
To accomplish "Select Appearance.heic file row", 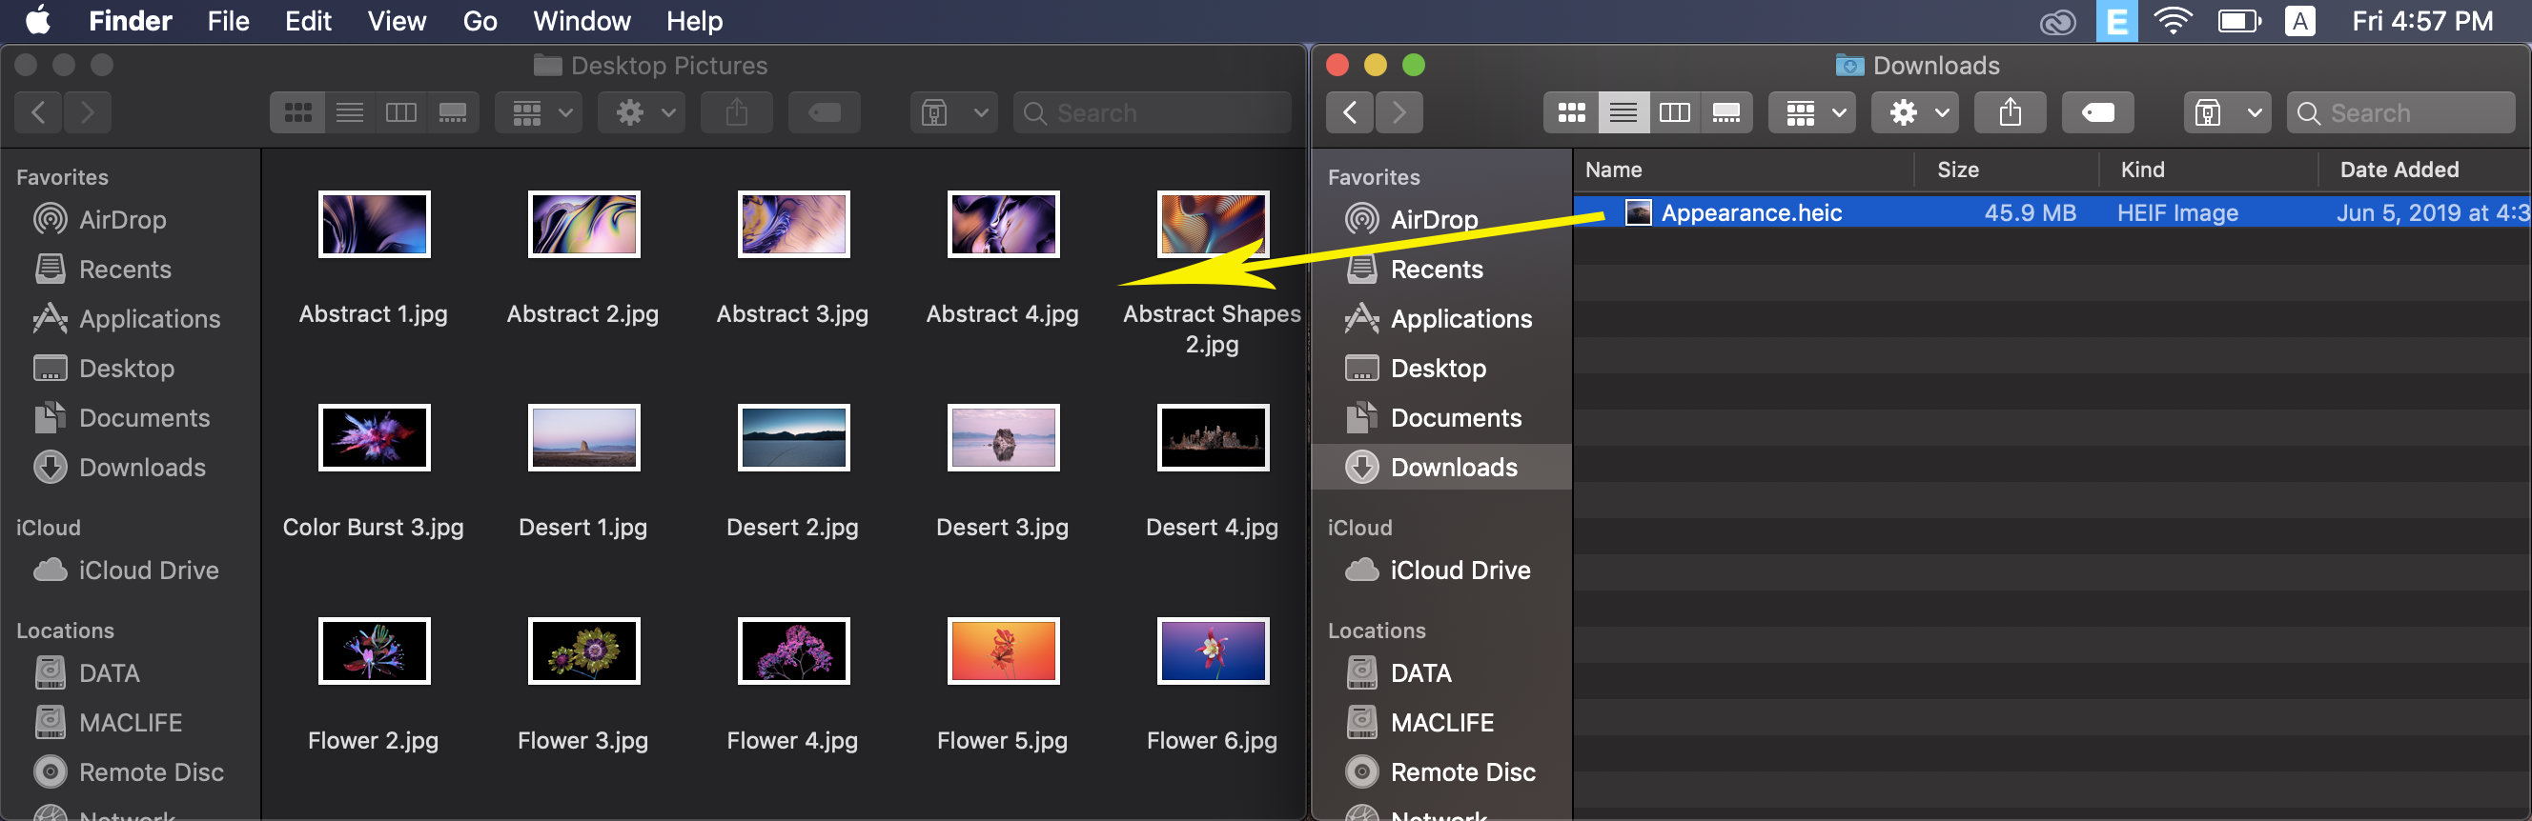I will 2052,212.
